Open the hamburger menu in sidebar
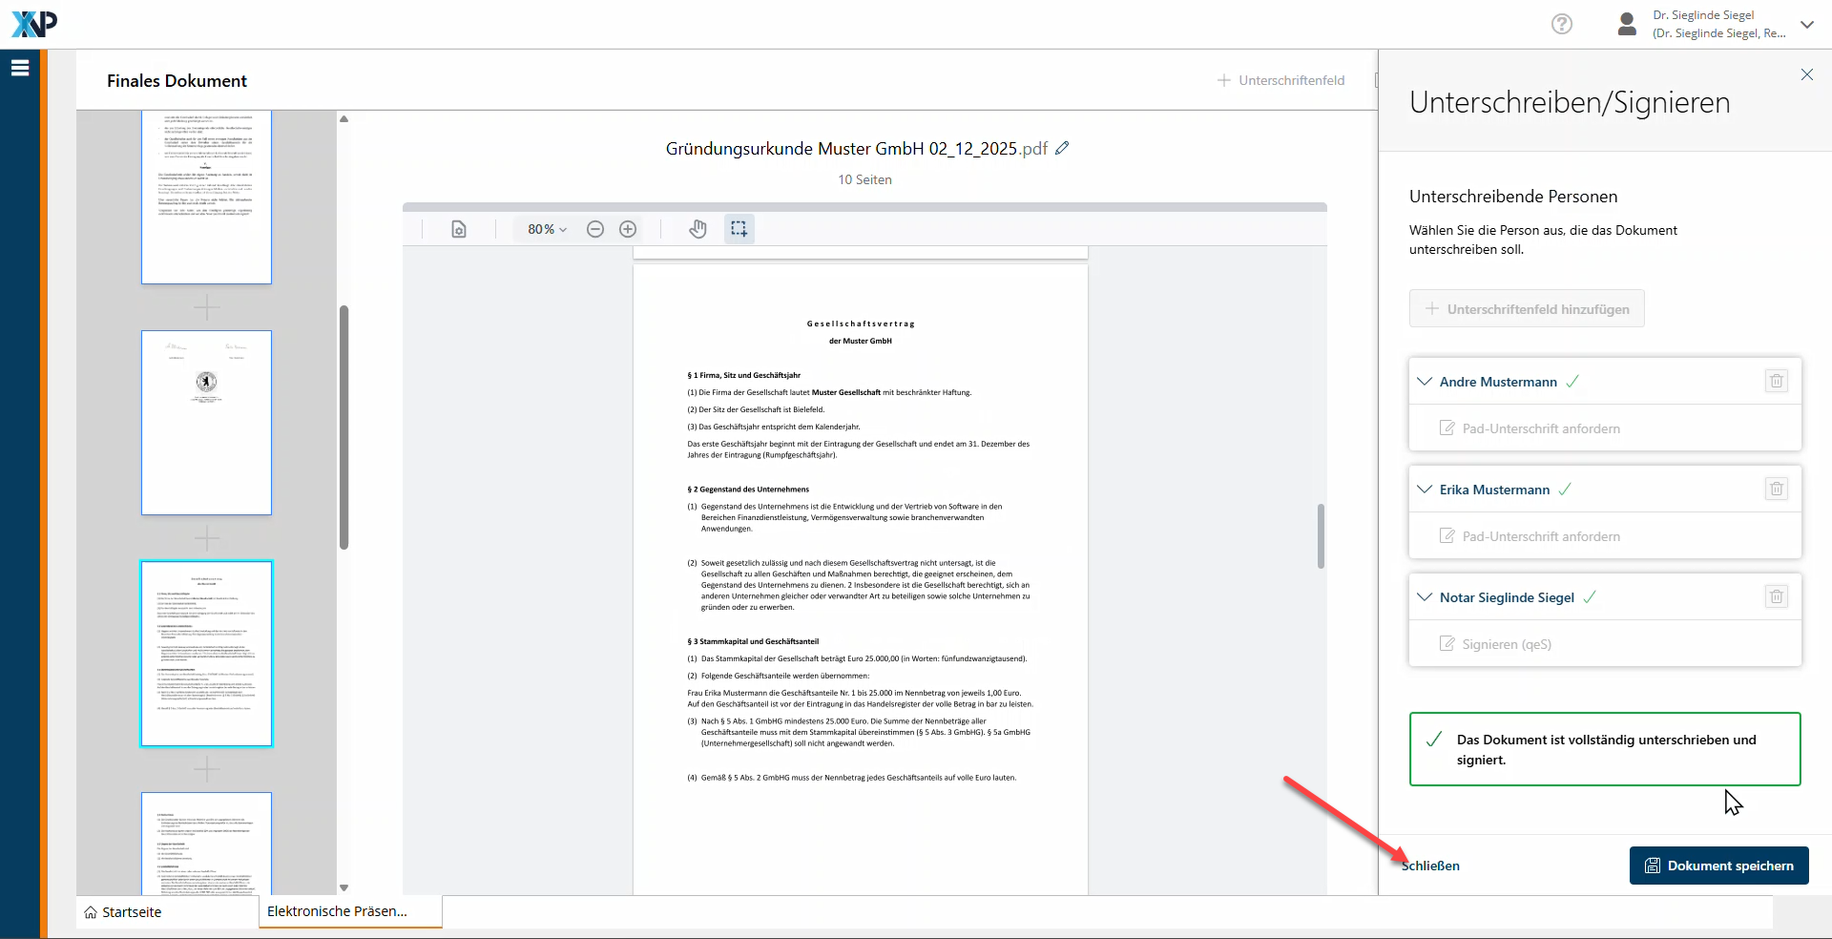 (20, 68)
